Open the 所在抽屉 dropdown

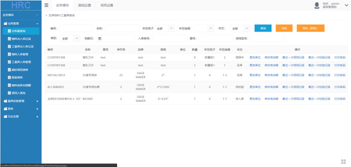coord(204,28)
